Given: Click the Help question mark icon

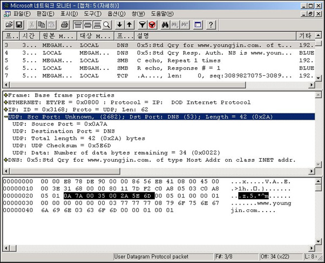Looking at the screenshot, I should (211, 25).
